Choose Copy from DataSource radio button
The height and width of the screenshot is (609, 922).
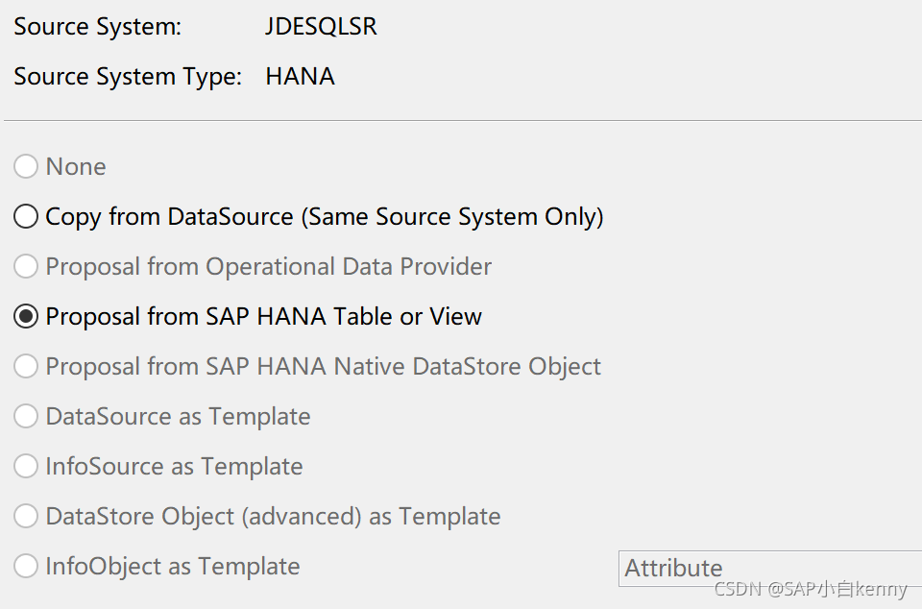26,217
